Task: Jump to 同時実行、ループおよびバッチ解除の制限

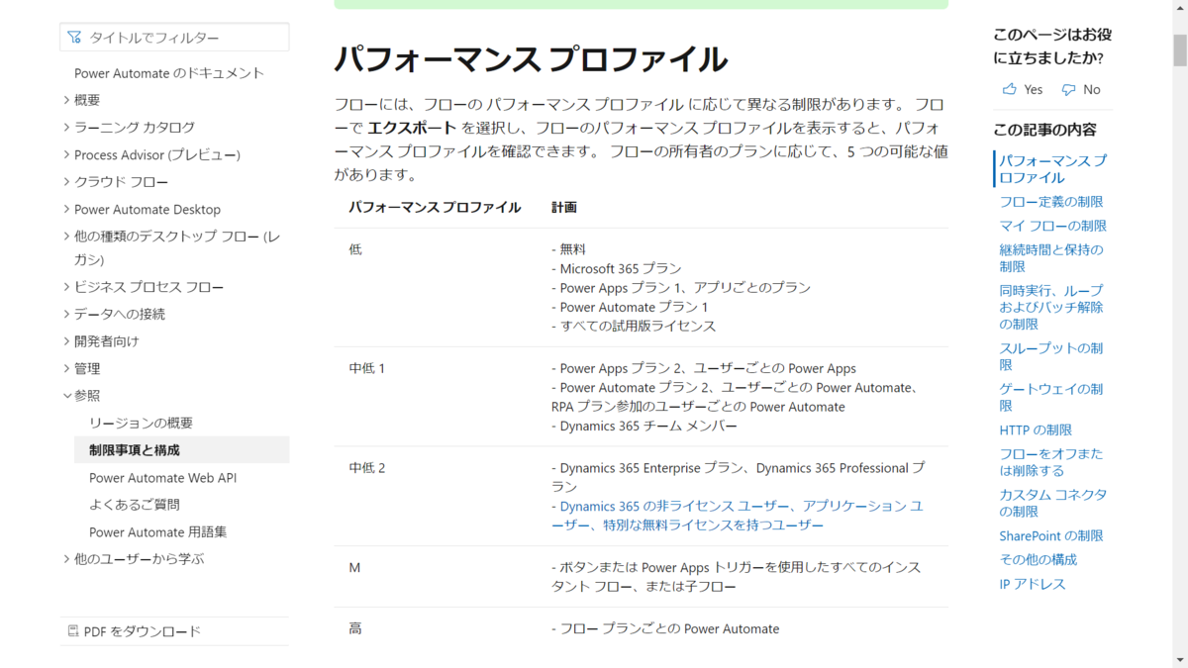Action: pos(1051,307)
